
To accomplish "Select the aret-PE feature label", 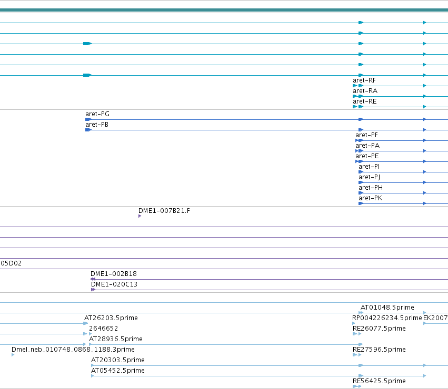I will pos(367,157).
